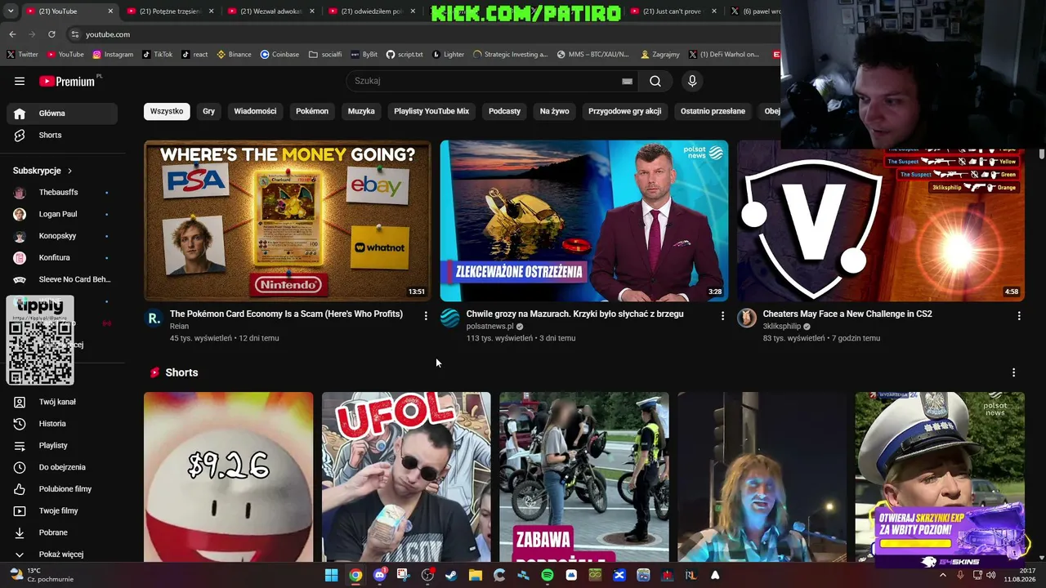Select the Muzyka filter chip

click(361, 111)
